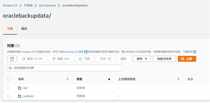
Task: Sort by 上次修改时间 column arrow
Action: click(178, 79)
